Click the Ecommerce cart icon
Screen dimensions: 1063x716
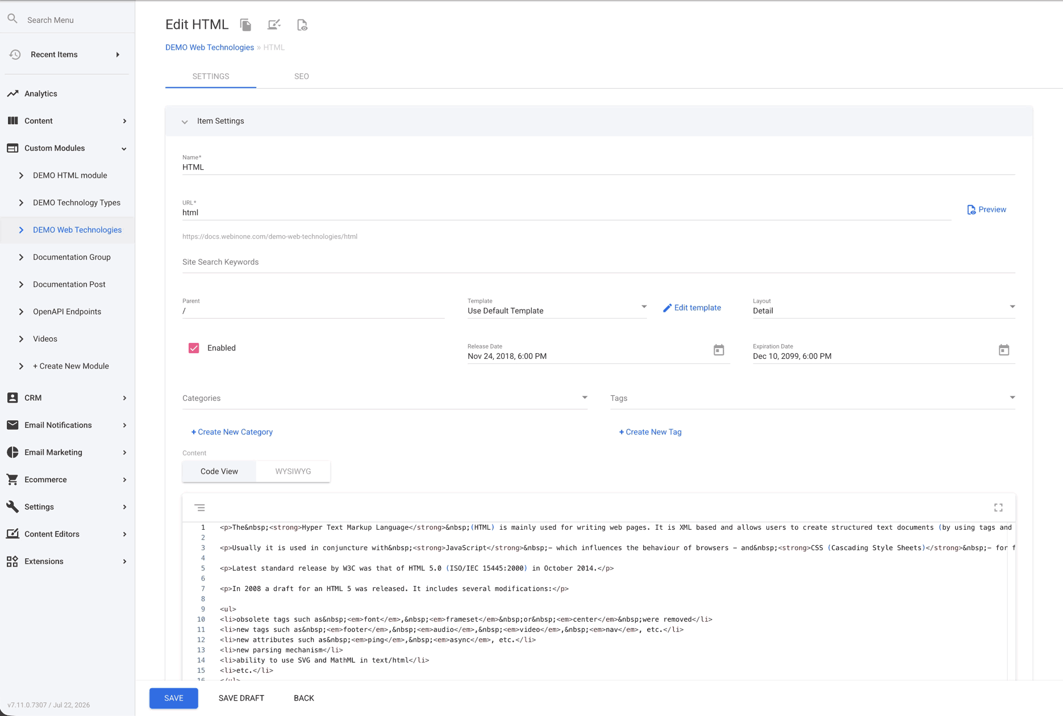(x=12, y=480)
